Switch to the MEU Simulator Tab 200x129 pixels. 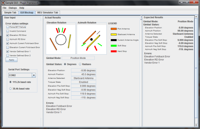pos(48,13)
